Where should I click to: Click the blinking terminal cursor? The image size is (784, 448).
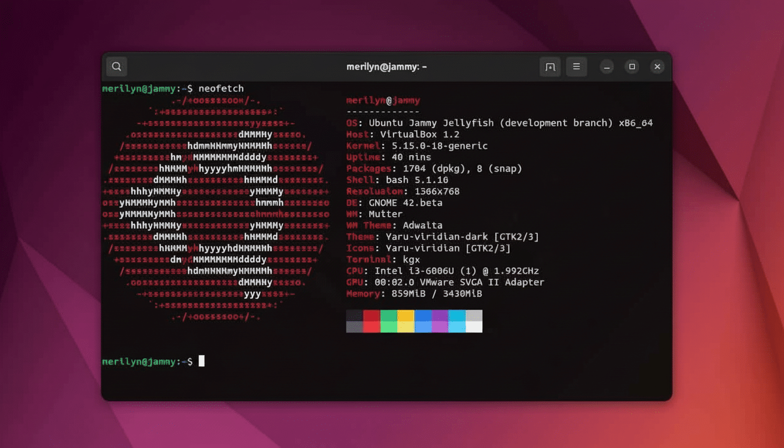coord(202,361)
